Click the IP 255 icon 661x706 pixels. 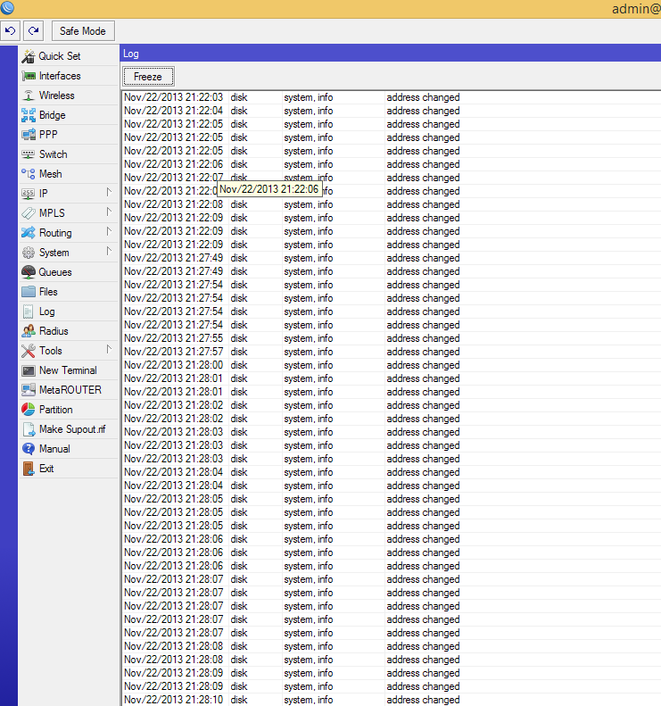point(29,194)
